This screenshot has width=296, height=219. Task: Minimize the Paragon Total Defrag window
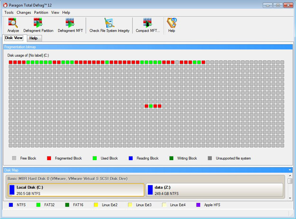(268, 5)
